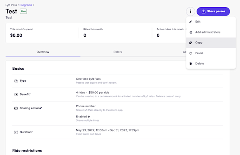Click the $0.00 monthly spend value
The width and height of the screenshot is (240, 155).
click(x=16, y=35)
